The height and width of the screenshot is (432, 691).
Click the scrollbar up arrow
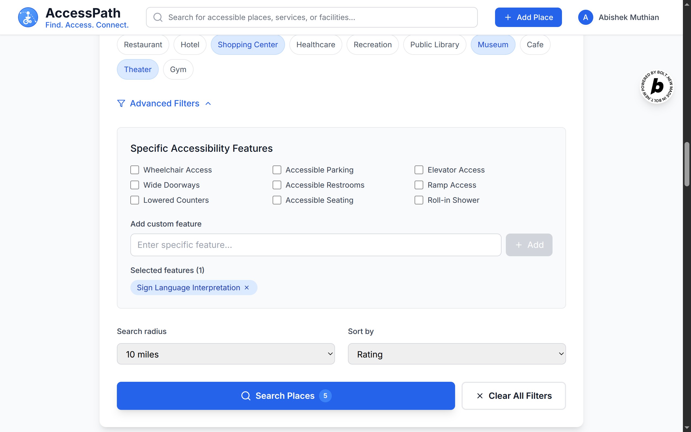(687, 4)
